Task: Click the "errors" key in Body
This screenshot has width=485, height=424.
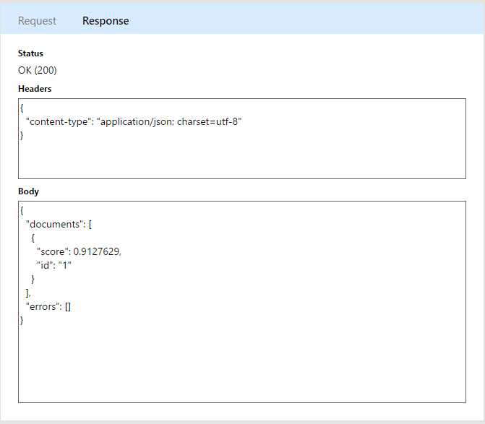Action: (43, 306)
